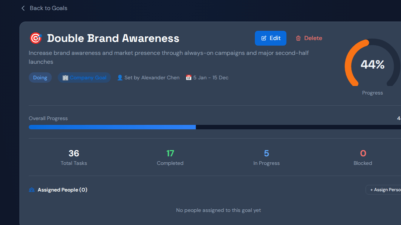Click the Company Goal tag
Viewport: 401px width, 225px height.
point(84,78)
